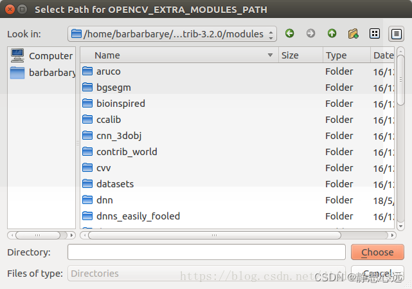Viewport: 412px width, 289px height.
Task: Click Folder type in aruco row
Action: click(x=339, y=71)
